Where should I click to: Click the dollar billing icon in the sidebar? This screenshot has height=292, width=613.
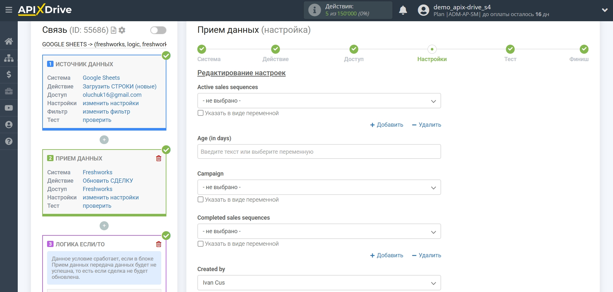pyautogui.click(x=9, y=75)
